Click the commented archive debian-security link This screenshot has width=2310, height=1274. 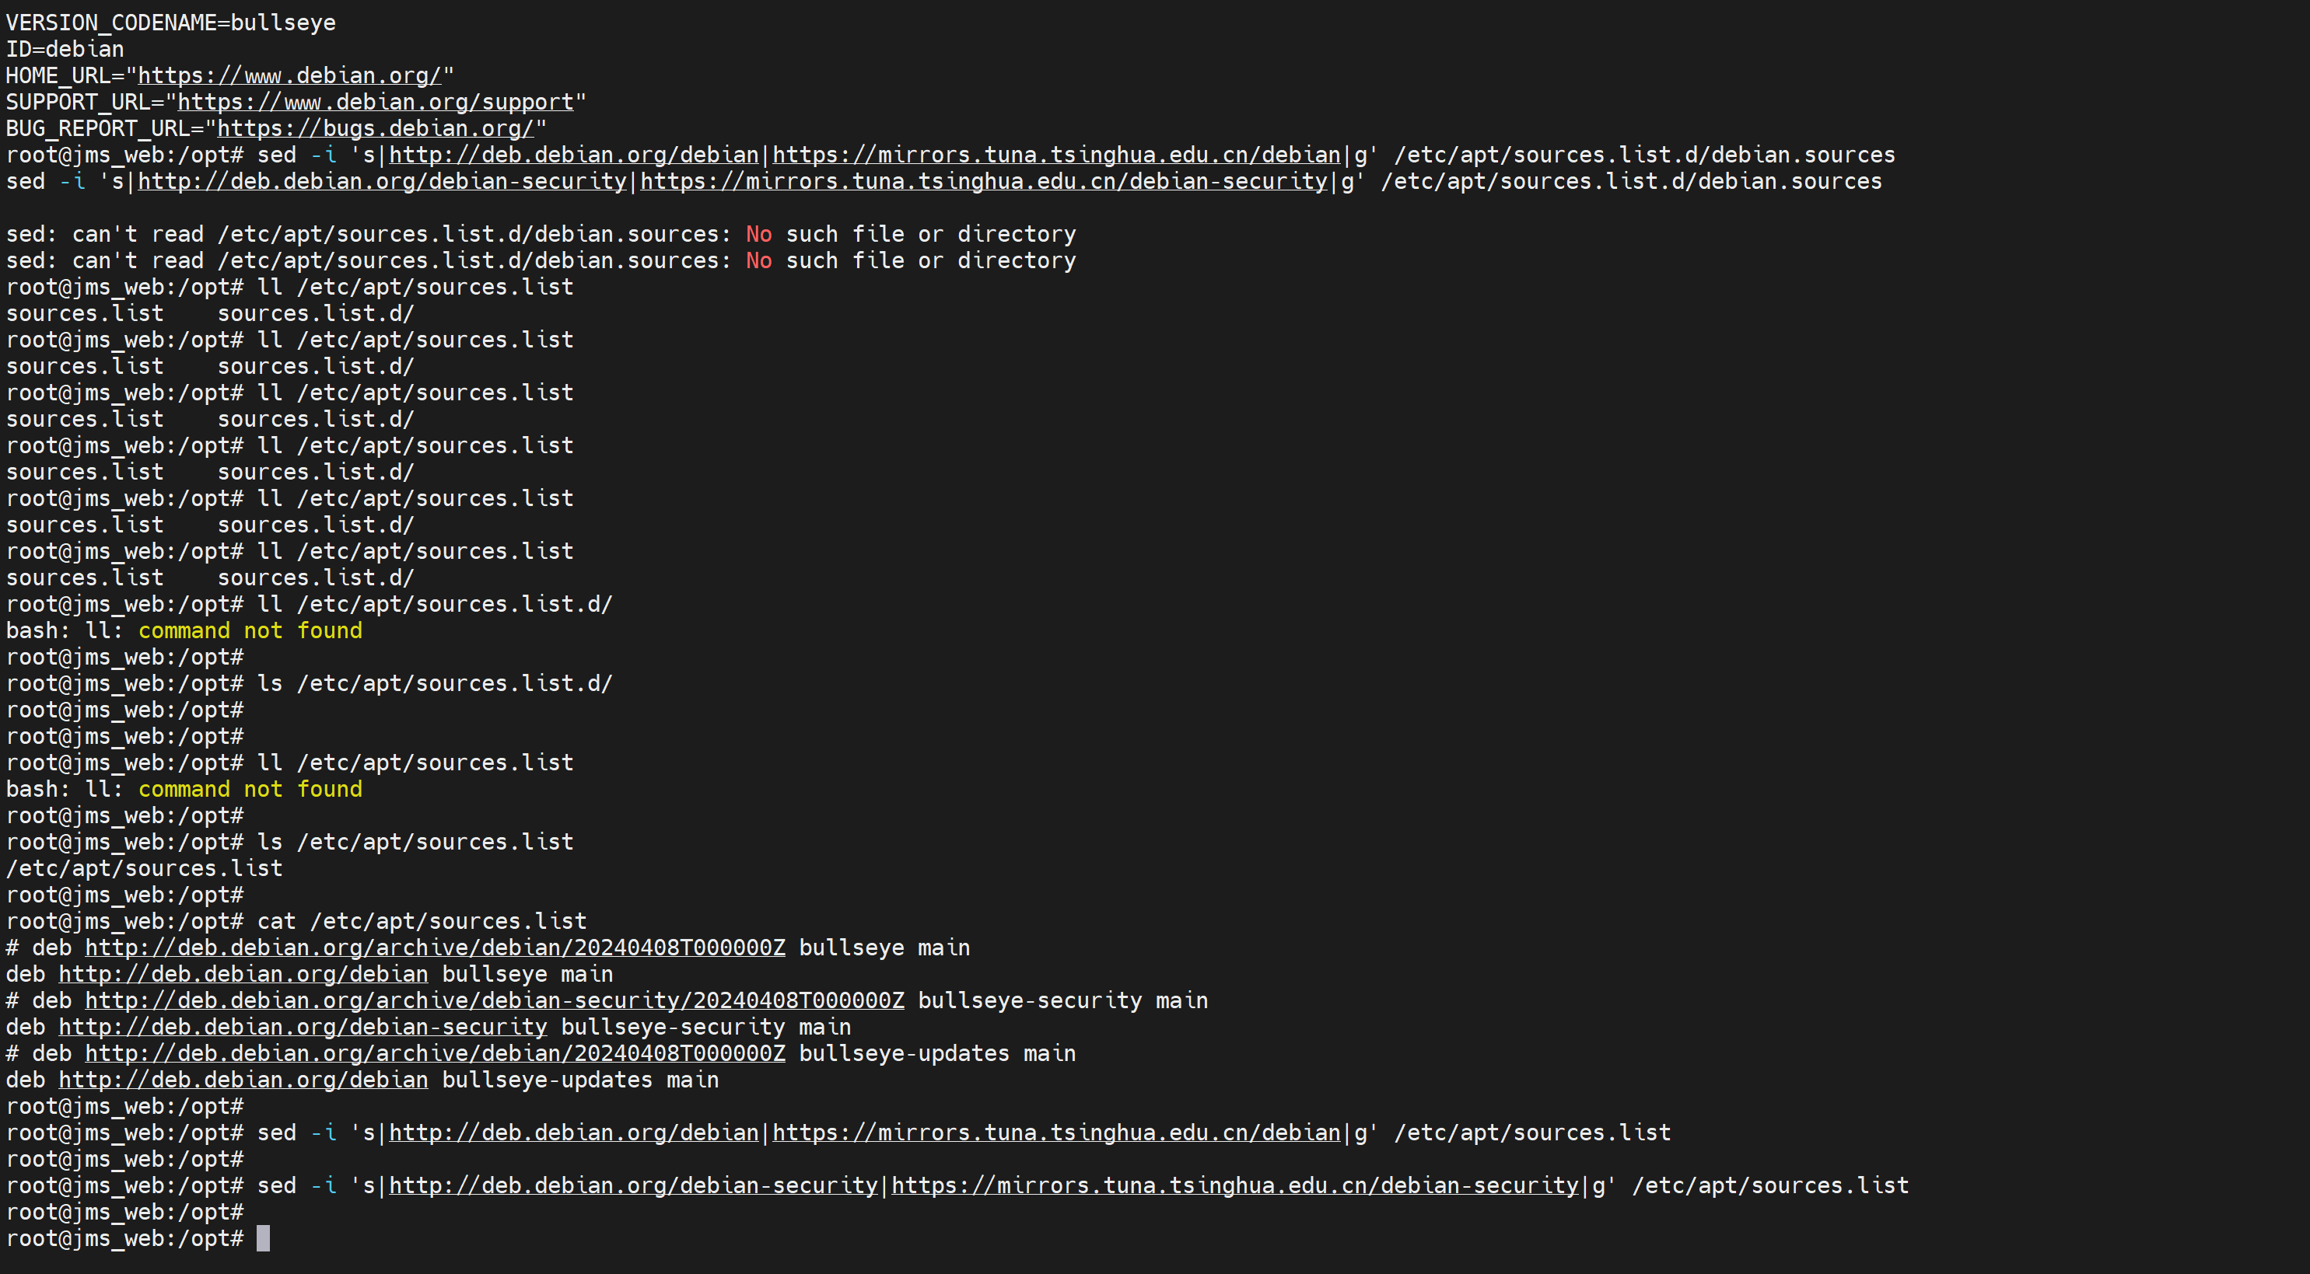[x=494, y=1000]
